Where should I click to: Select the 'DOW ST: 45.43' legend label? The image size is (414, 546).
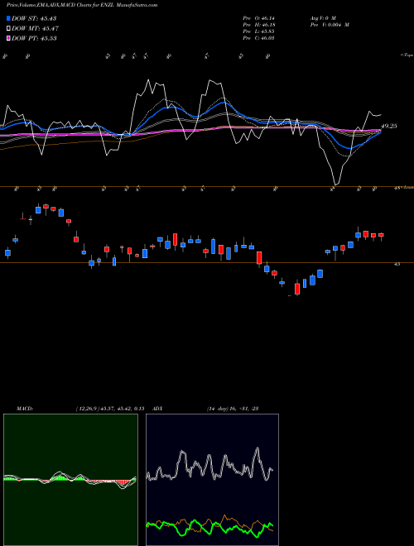pos(34,18)
